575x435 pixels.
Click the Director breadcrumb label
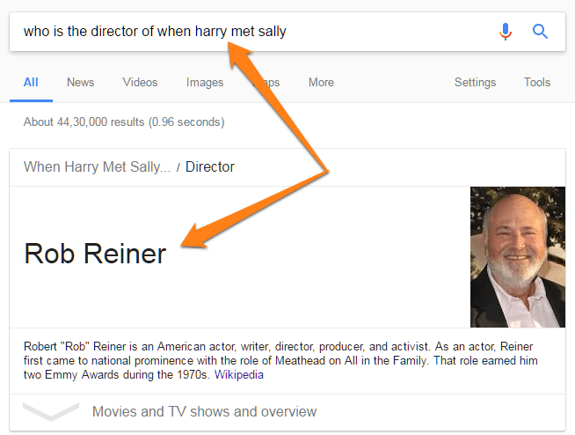209,166
